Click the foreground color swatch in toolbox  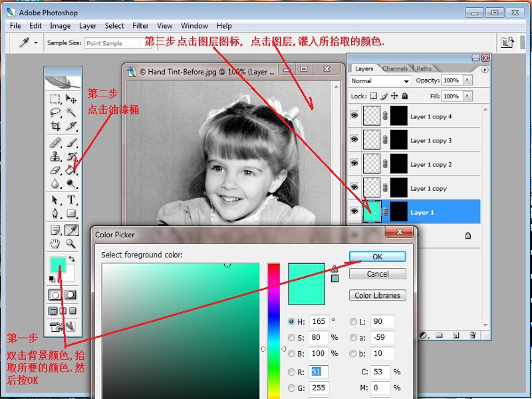58,264
